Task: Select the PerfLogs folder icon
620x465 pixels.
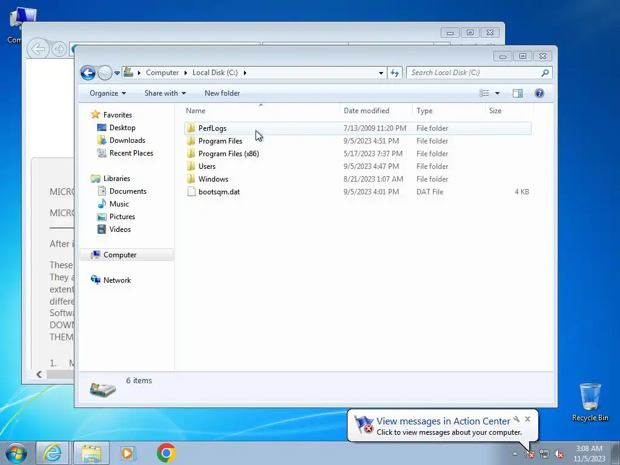Action: 191,128
